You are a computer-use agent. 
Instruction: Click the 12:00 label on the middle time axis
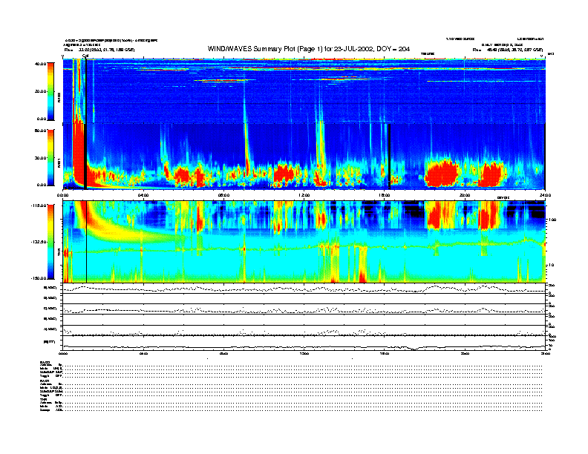coord(304,195)
